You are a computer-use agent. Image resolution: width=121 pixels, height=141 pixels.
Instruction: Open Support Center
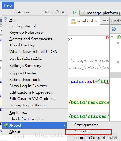[x=35, y=73]
